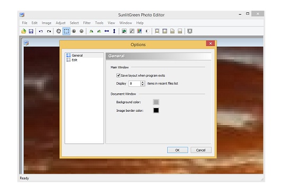291x196 pixels.
Task: Open the Help menu
Action: tap(140, 23)
